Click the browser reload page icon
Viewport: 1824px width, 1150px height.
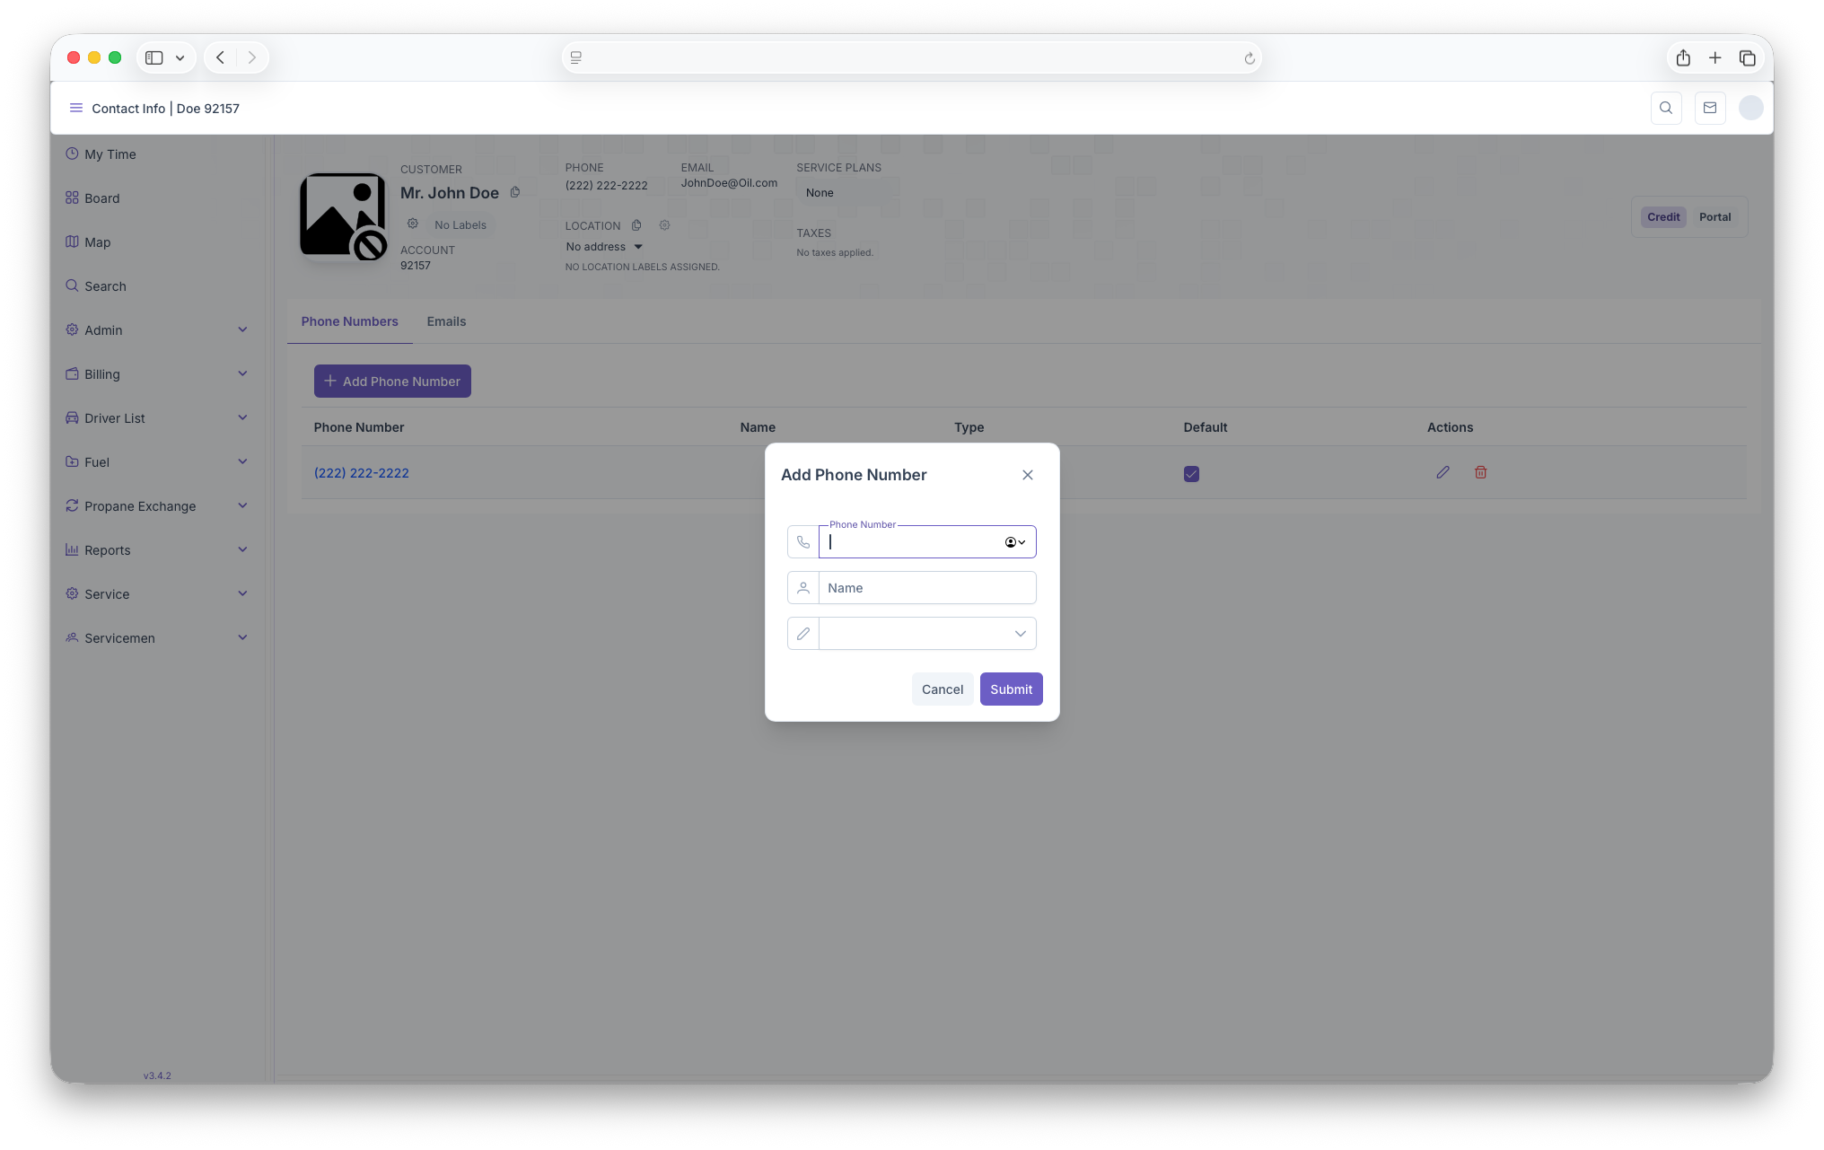(x=1249, y=58)
